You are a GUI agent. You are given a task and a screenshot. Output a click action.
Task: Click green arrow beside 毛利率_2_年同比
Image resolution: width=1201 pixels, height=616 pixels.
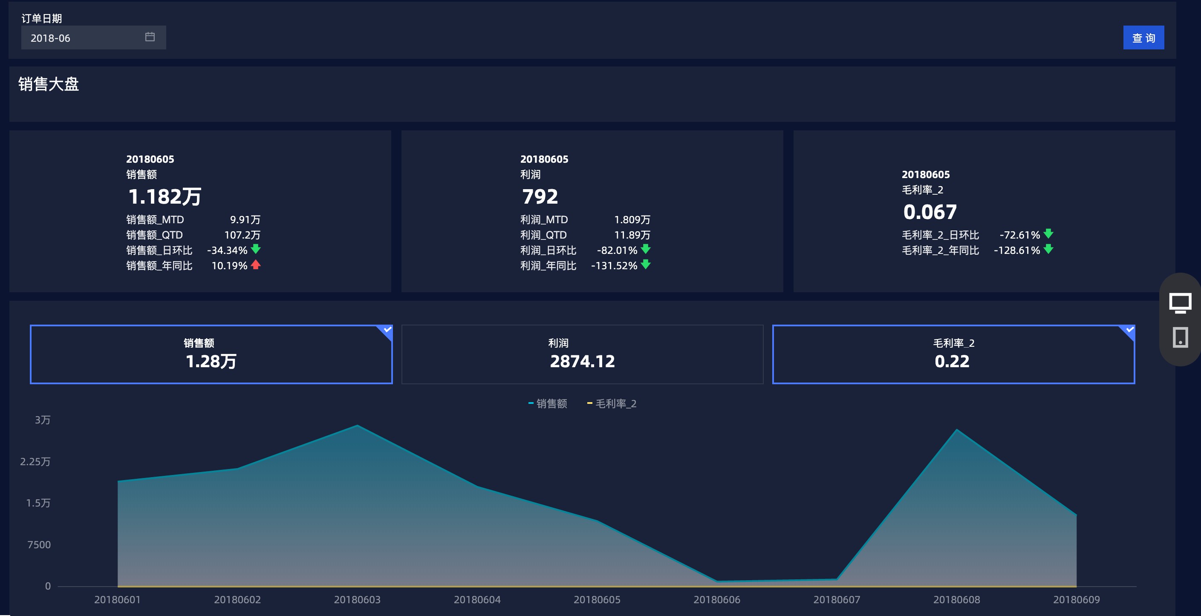tap(1048, 249)
